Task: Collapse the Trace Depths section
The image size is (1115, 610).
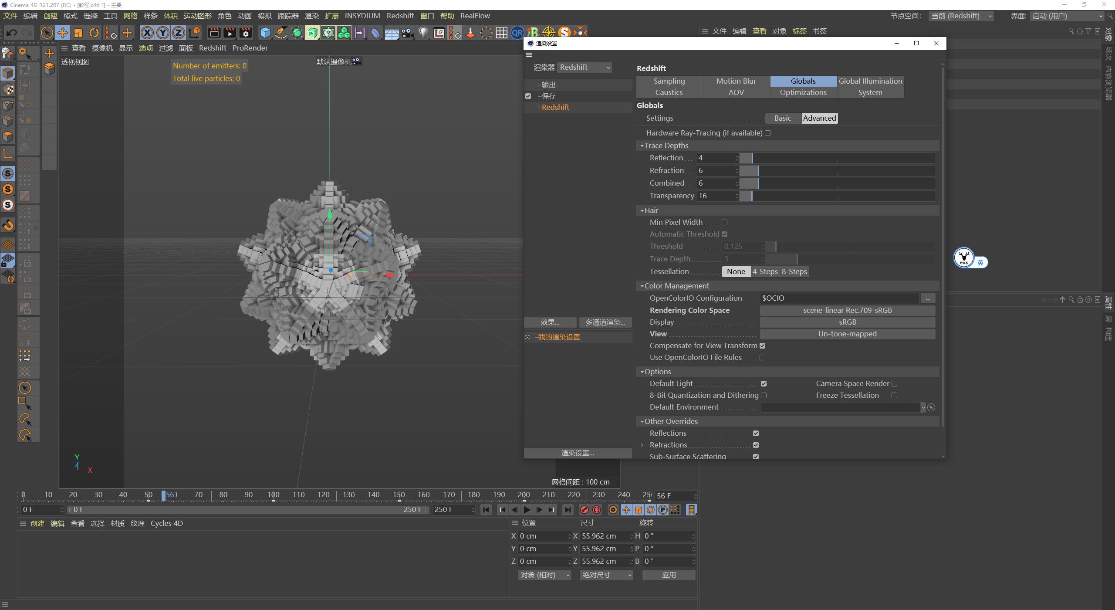Action: [x=642, y=146]
